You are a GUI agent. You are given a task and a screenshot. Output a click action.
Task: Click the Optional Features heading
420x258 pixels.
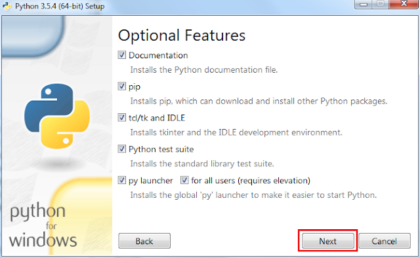(182, 35)
